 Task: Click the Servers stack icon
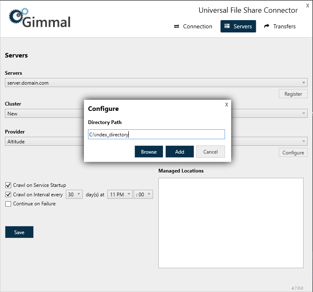coord(227,26)
